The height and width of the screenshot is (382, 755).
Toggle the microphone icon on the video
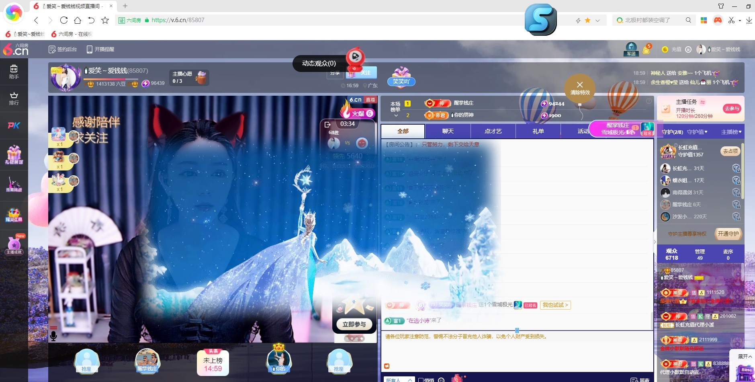click(53, 336)
